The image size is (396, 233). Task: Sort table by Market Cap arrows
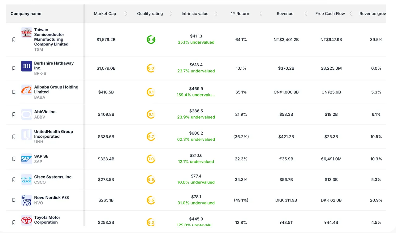click(126, 14)
